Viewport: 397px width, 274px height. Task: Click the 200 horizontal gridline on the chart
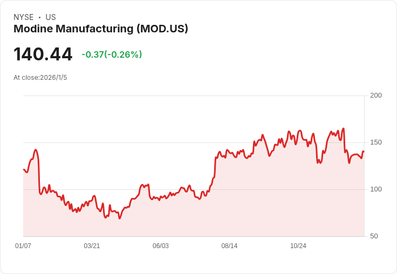pos(194,96)
